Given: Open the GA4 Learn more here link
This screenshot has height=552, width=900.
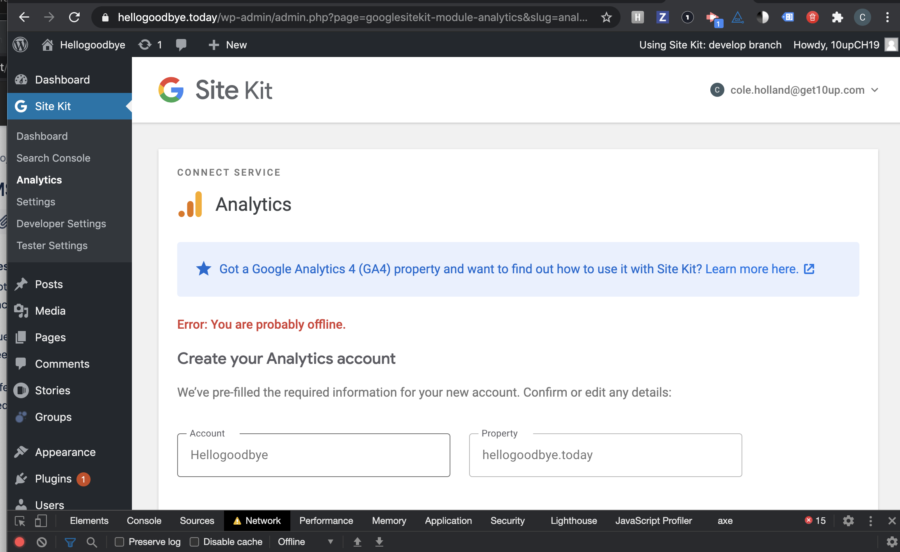Looking at the screenshot, I should (x=760, y=269).
